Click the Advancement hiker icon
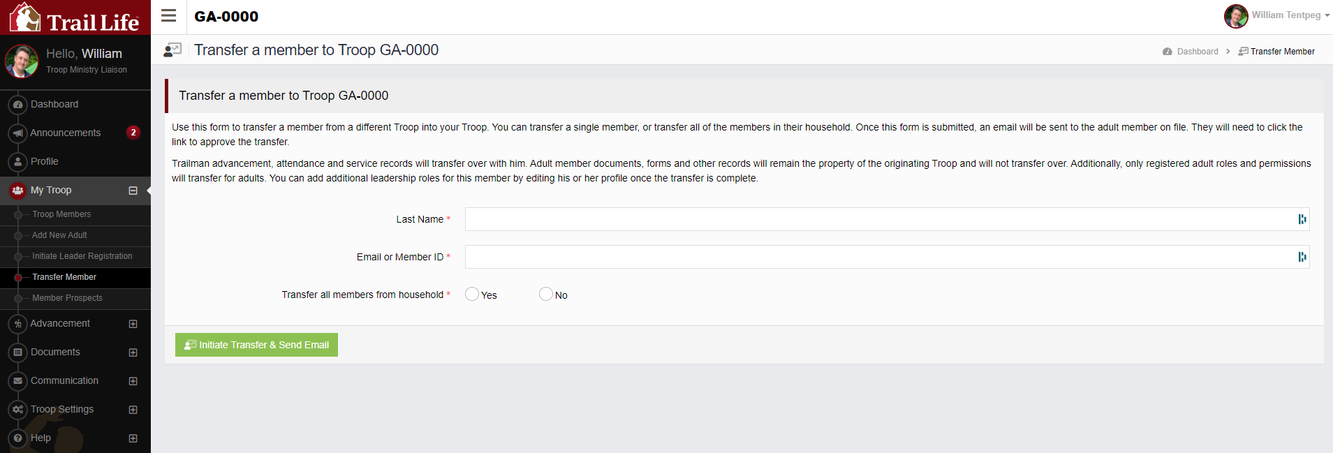This screenshot has width=1333, height=453. 17,323
